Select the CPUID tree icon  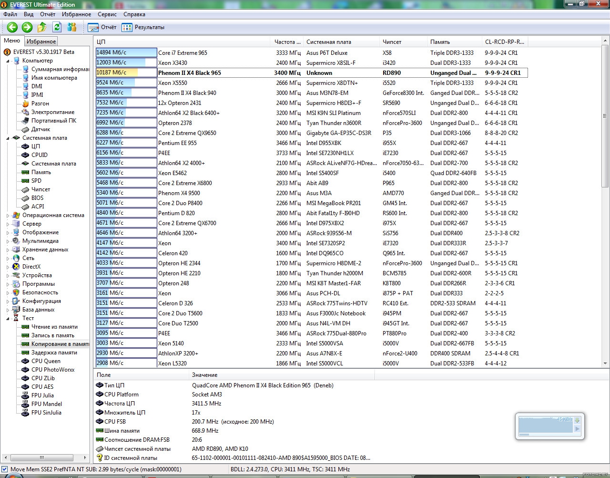[x=26, y=155]
